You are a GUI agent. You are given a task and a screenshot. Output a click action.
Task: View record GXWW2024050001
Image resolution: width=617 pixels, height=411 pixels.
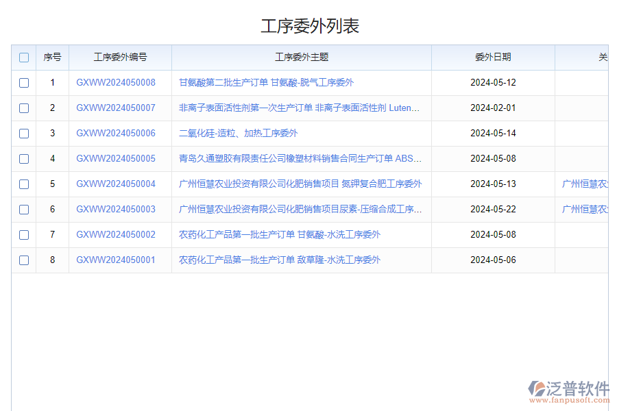click(116, 260)
